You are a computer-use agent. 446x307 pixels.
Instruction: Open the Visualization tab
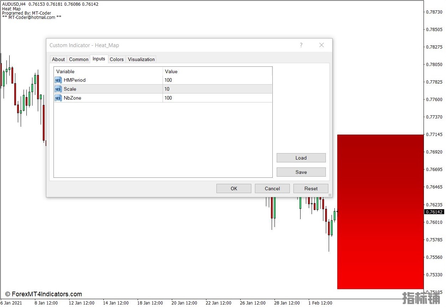pos(141,59)
